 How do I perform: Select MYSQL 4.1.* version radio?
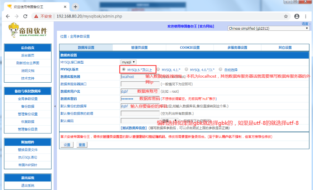coord(158,70)
